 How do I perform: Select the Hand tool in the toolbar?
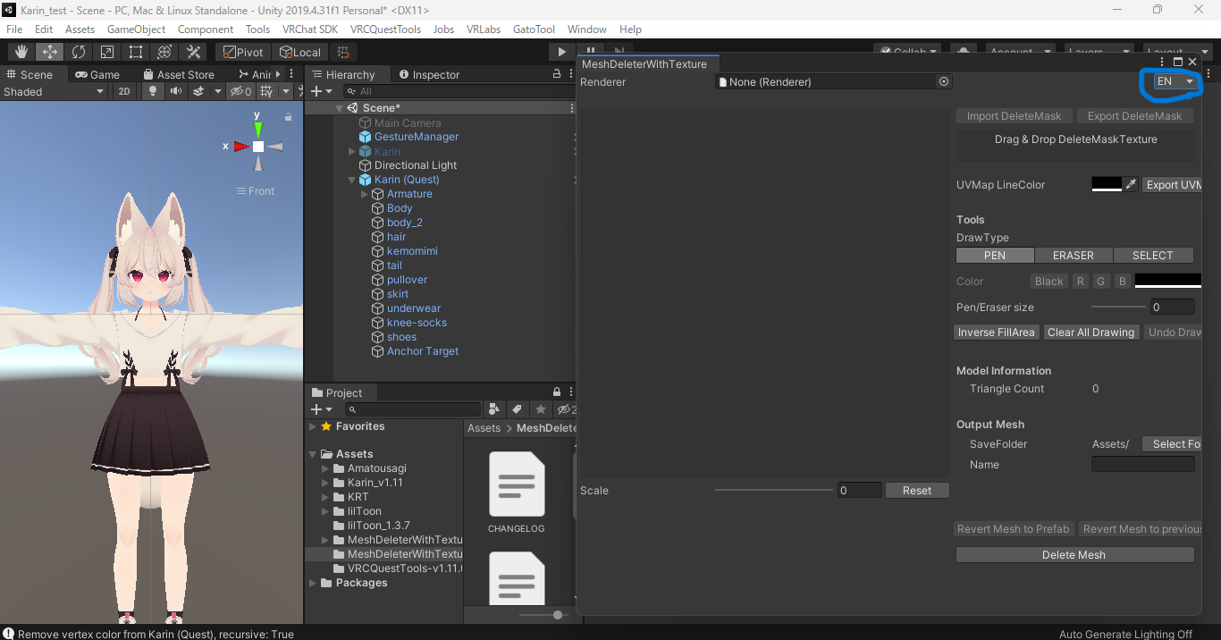click(21, 52)
